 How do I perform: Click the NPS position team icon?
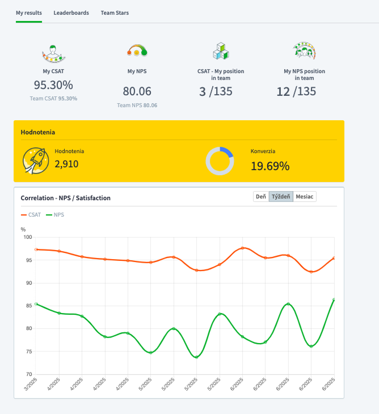[x=305, y=50]
